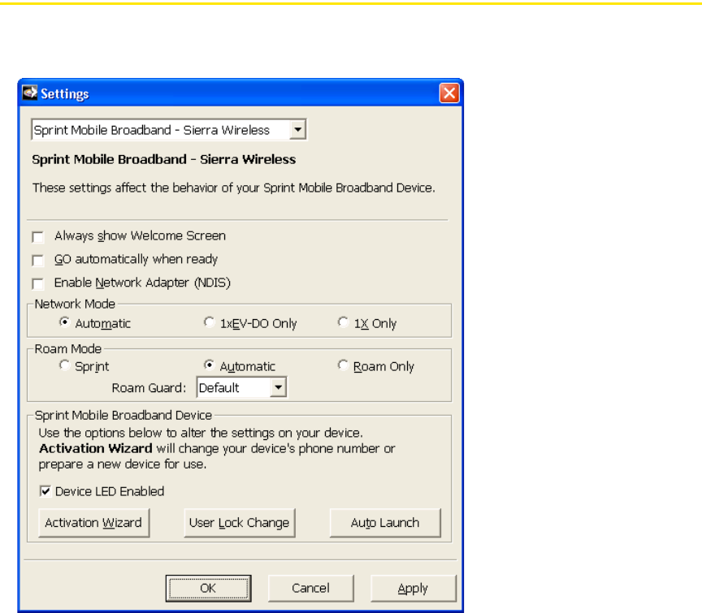Select Automatic under Roam Mode
The width and height of the screenshot is (702, 613).
(209, 365)
